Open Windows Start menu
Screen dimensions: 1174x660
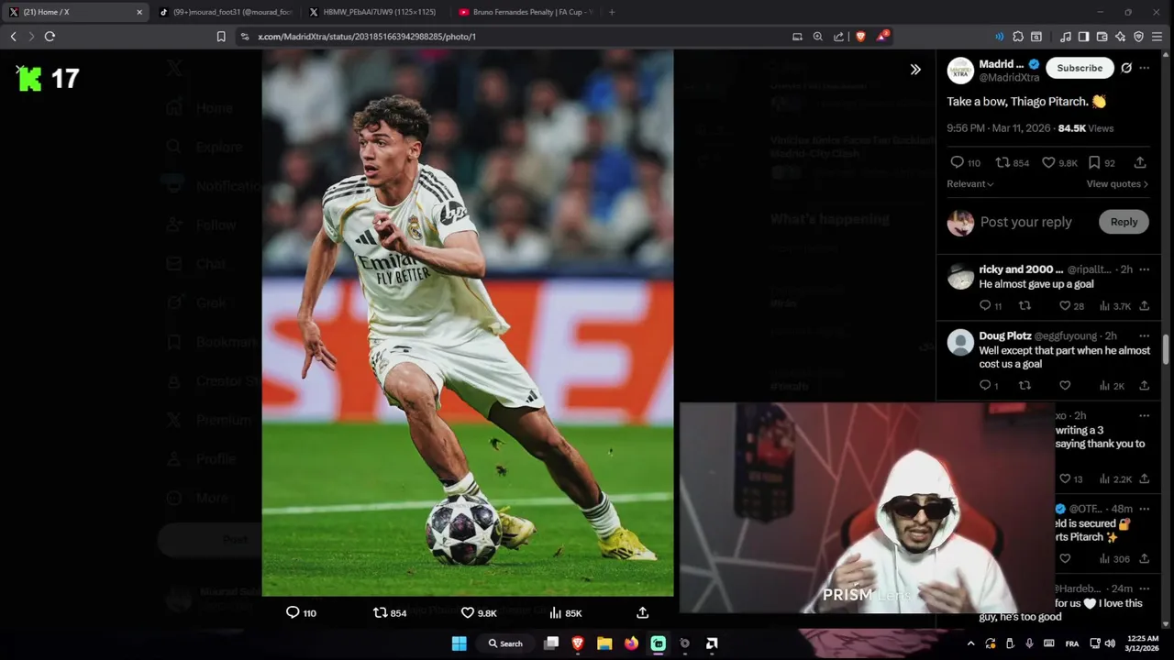coord(459,643)
